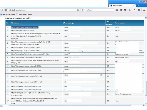
Task: Open nedug.info razvitiebaby link in row 8
Action: pos(26,57)
